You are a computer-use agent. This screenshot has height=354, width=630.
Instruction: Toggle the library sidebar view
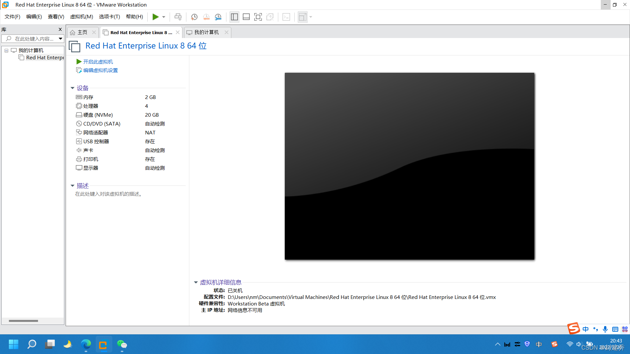coord(234,17)
